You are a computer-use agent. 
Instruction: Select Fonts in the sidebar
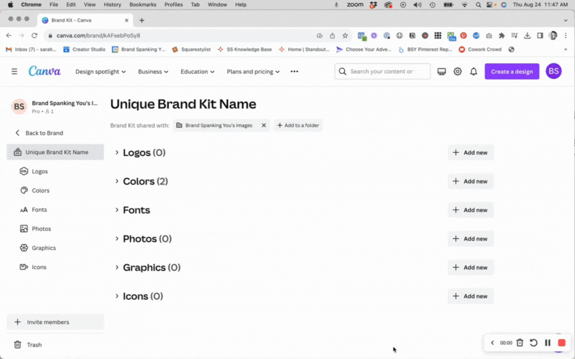(39, 209)
